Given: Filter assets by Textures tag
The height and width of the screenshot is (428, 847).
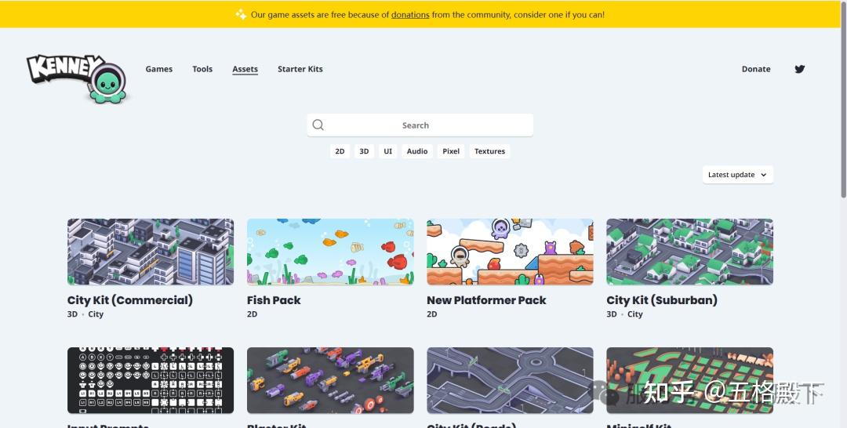Looking at the screenshot, I should click(489, 151).
